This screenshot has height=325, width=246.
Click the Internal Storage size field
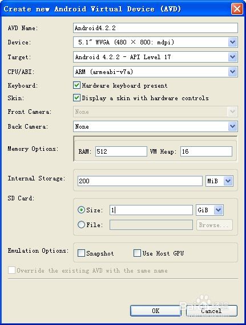click(x=140, y=181)
